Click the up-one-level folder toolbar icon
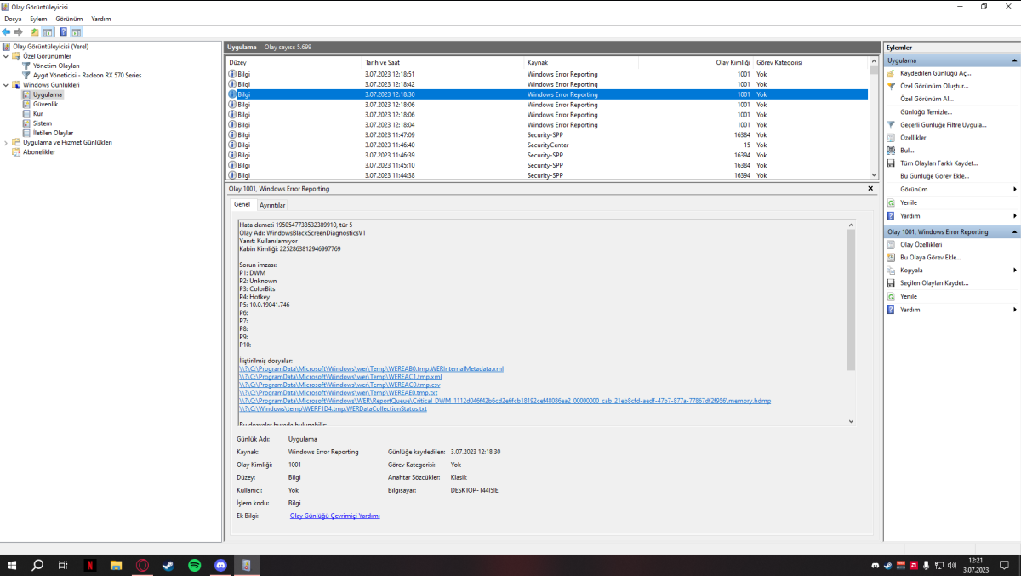Viewport: 1021px width, 576px height. coord(35,31)
